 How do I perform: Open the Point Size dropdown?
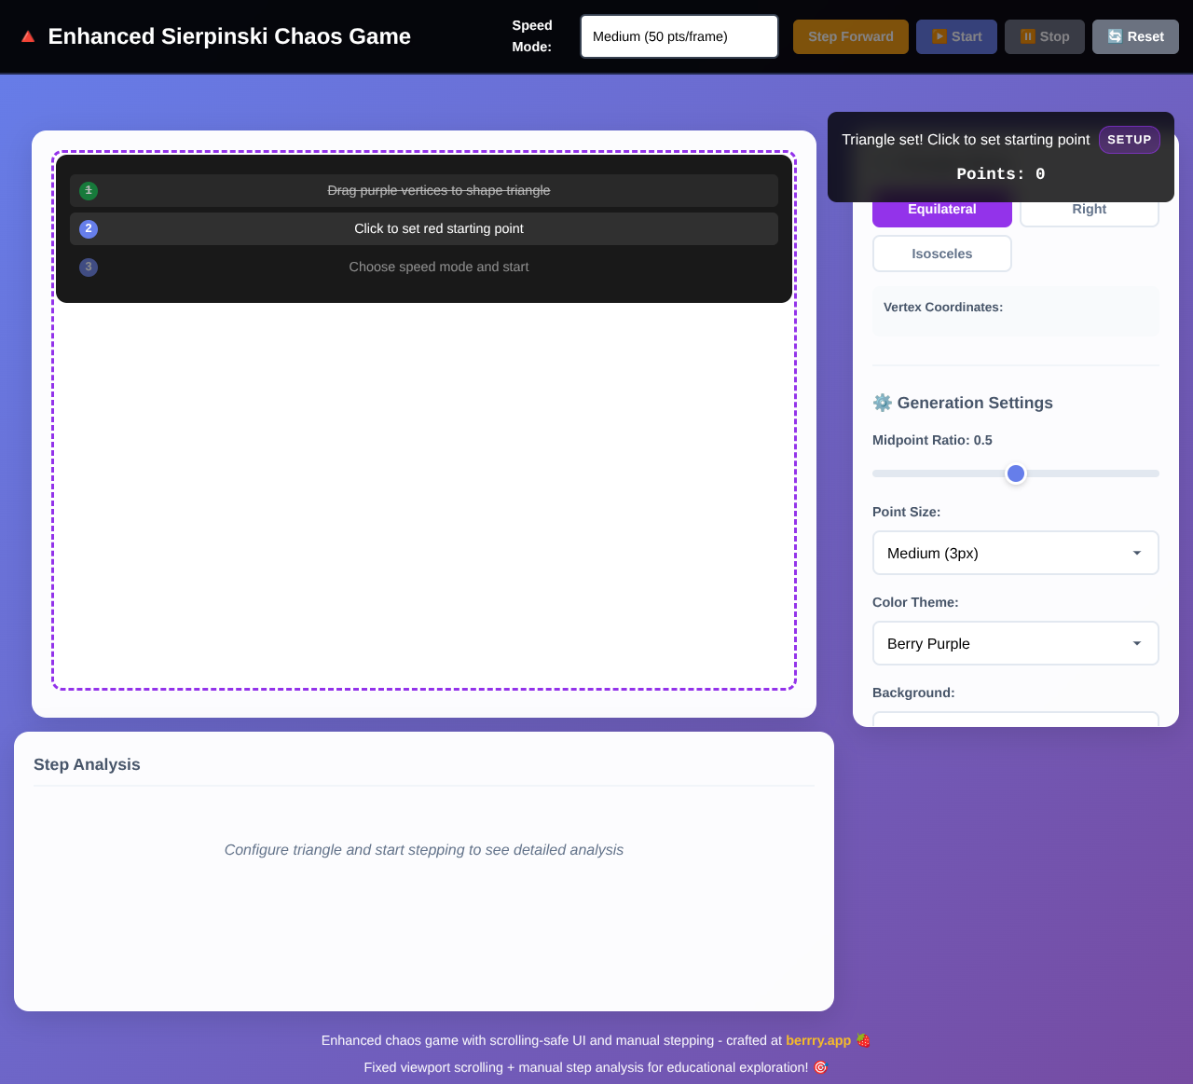click(x=1015, y=553)
